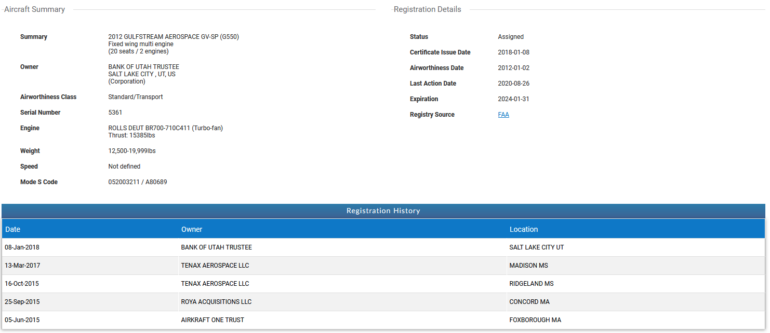Click the Speed value Not defined
770x333 pixels.
(124, 166)
